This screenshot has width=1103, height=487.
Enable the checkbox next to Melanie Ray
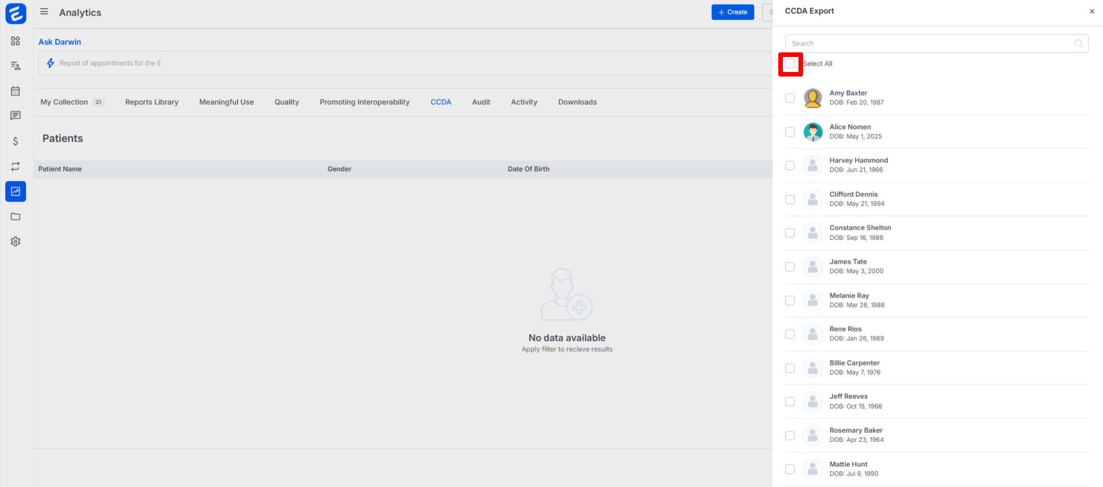tap(790, 300)
